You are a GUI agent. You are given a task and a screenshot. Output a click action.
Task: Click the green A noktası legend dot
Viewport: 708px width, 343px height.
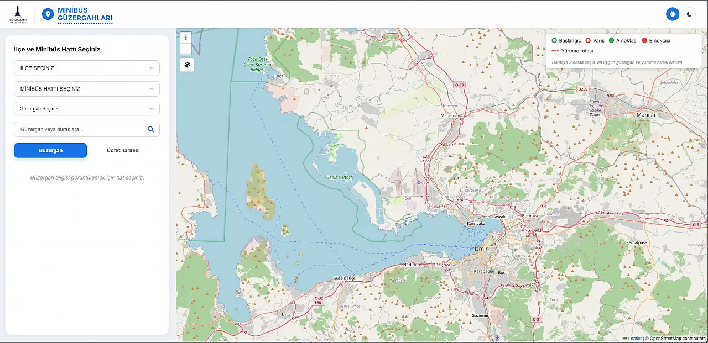[x=611, y=41]
